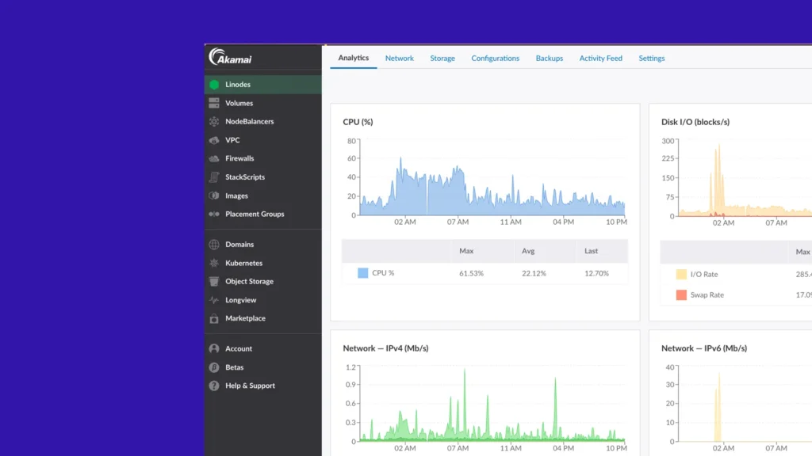Toggle the blue CPU % legend swatch
Image resolution: width=812 pixels, height=456 pixels.
pos(363,273)
